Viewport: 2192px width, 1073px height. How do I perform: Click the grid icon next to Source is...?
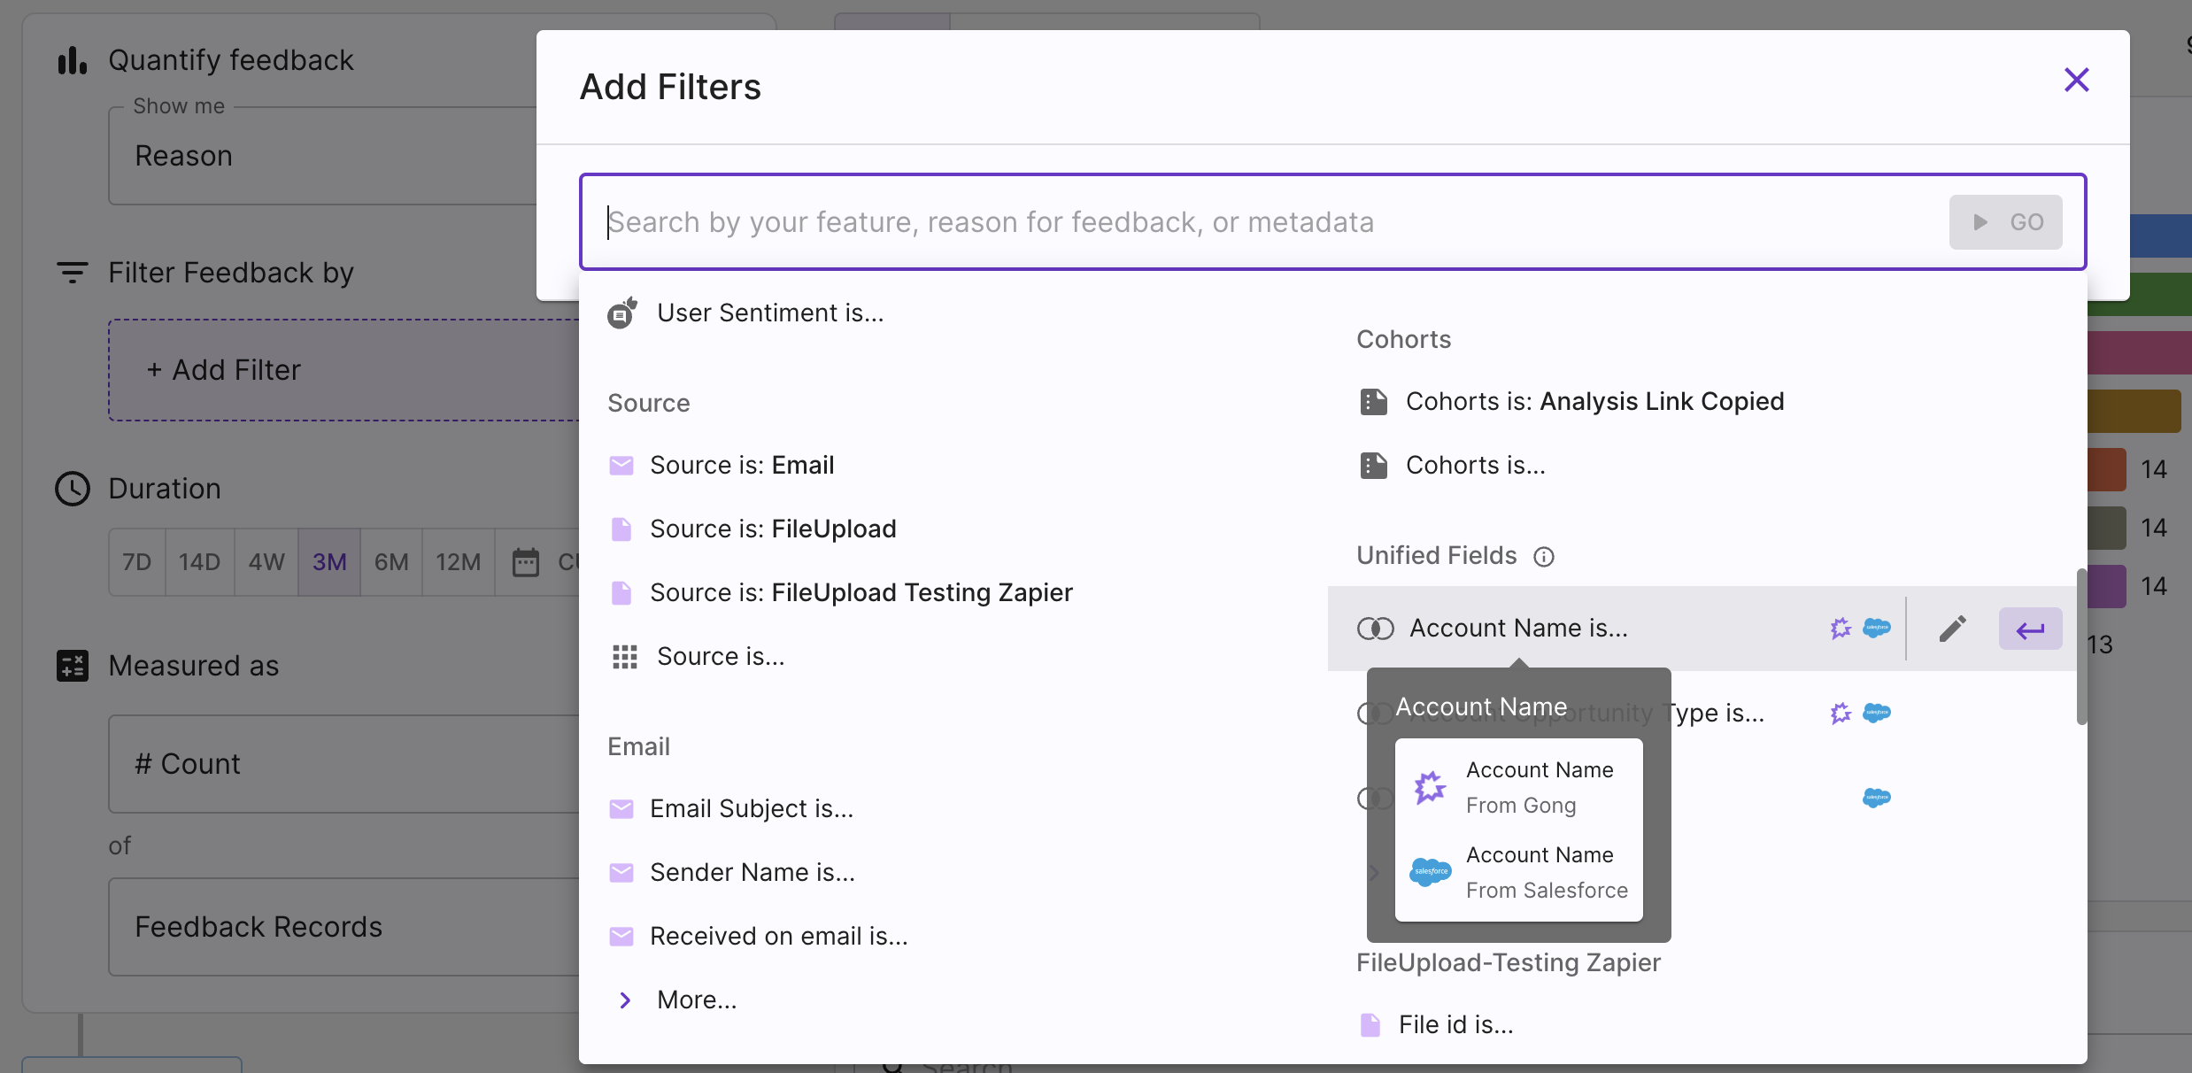pos(624,656)
